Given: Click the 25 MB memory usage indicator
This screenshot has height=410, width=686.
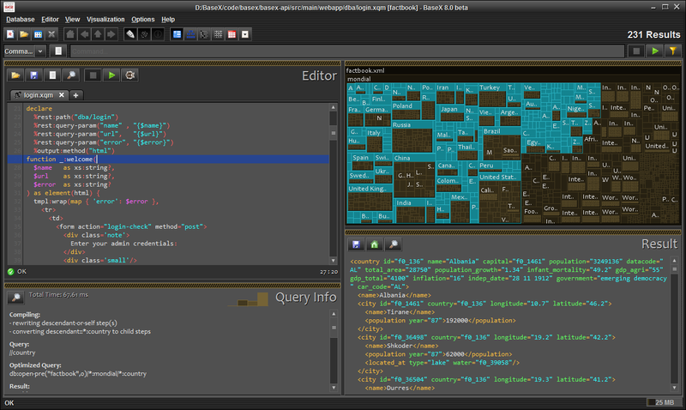Looking at the screenshot, I should coord(664,402).
